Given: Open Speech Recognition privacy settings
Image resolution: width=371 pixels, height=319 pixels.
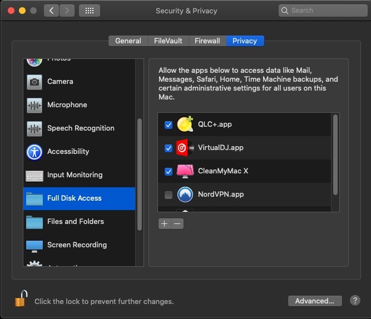Looking at the screenshot, I should click(80, 128).
